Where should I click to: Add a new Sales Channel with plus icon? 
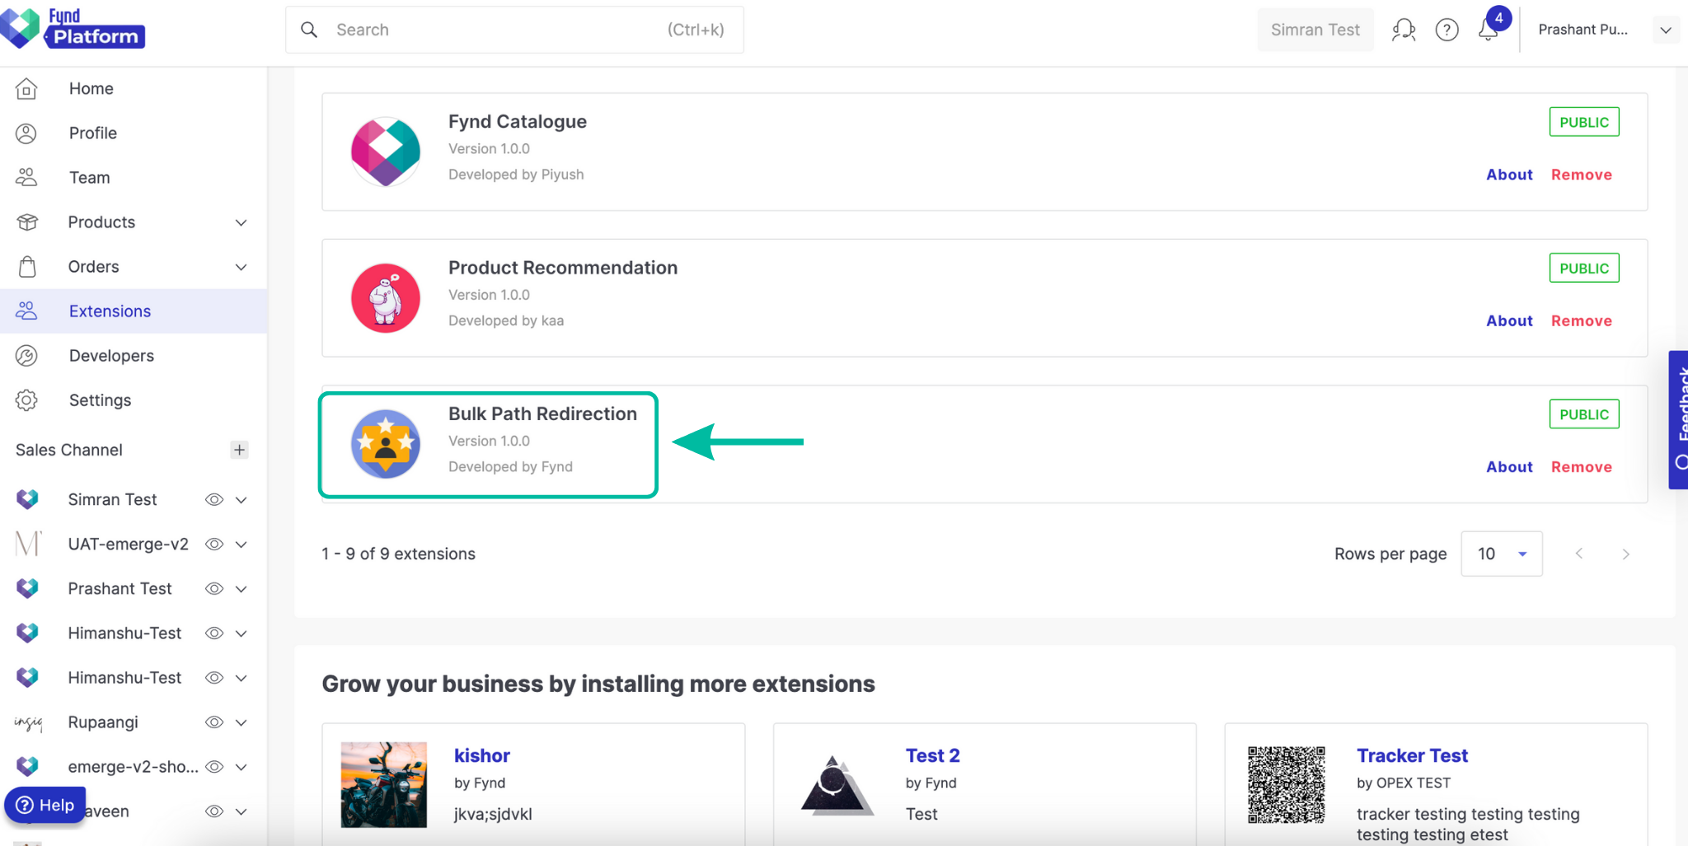pos(239,450)
